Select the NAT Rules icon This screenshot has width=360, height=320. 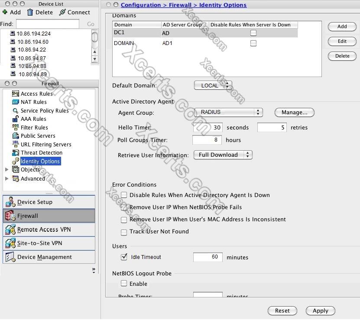[x=16, y=102]
